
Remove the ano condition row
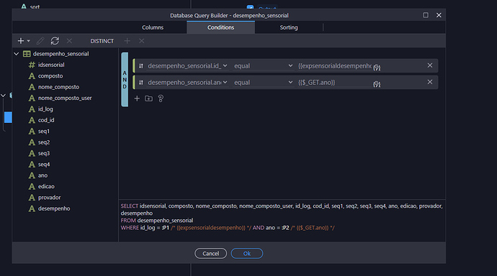[x=430, y=82]
